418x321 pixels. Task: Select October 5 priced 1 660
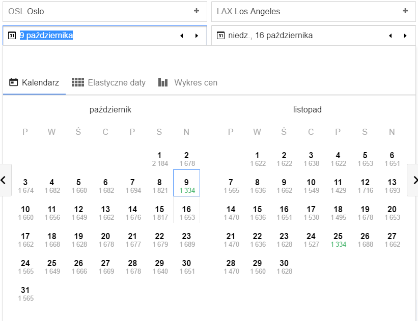[x=79, y=186]
